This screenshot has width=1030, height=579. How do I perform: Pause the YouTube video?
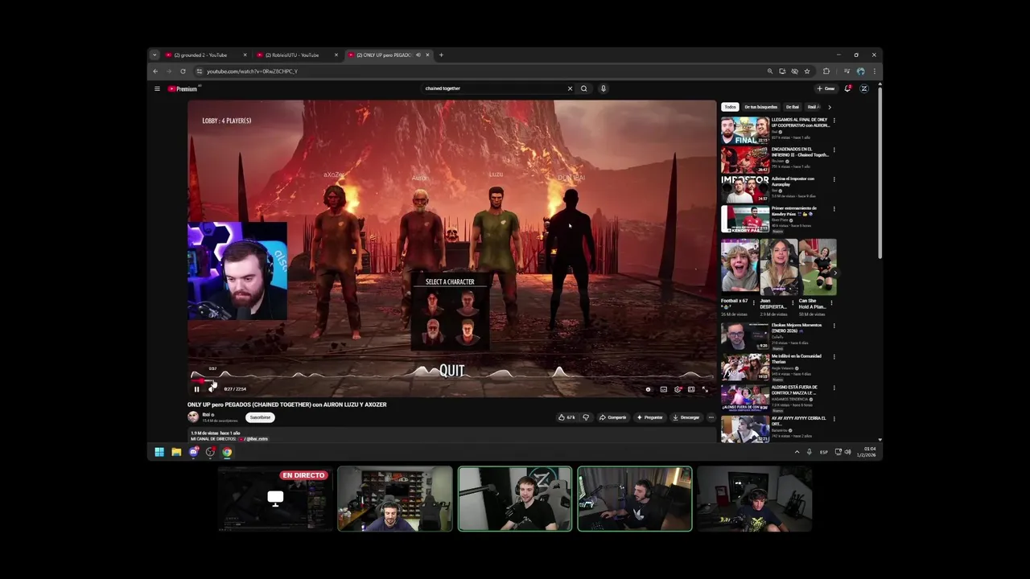pos(196,389)
